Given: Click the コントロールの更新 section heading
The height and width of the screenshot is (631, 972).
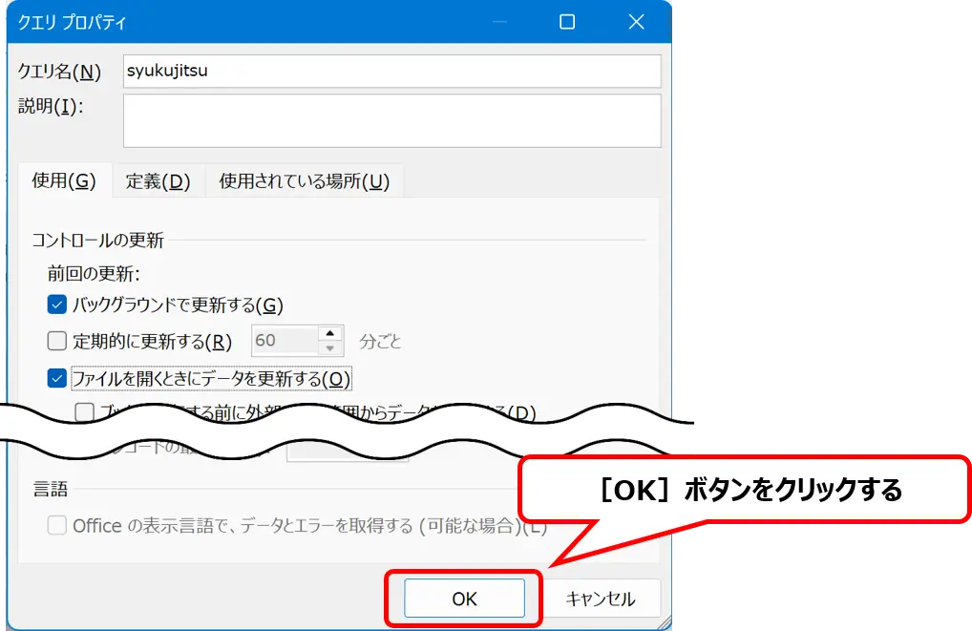Looking at the screenshot, I should (98, 240).
